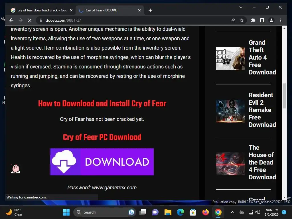Open the tab search dropdown
The image size is (292, 219).
[x=241, y=7]
